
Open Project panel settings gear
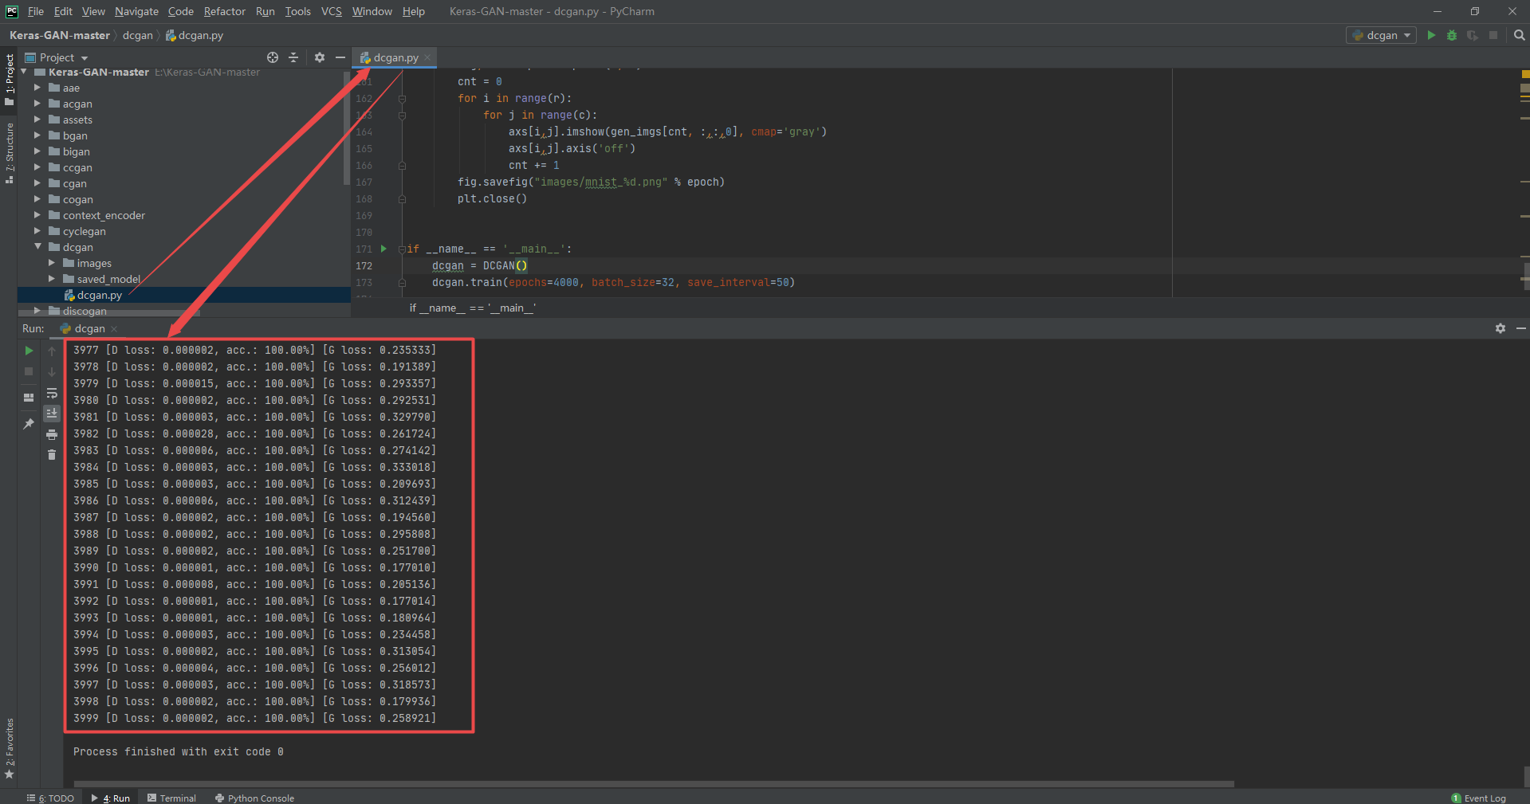(320, 57)
